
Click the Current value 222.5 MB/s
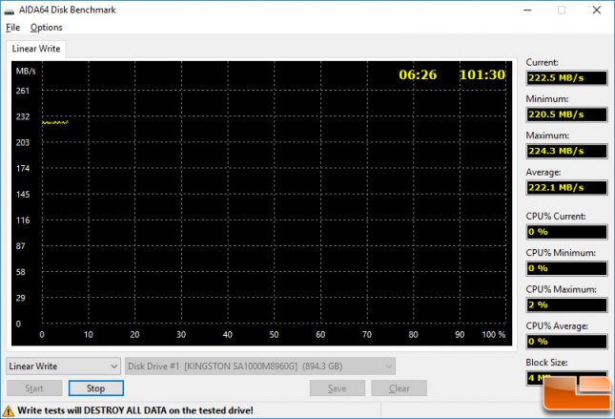pos(566,77)
